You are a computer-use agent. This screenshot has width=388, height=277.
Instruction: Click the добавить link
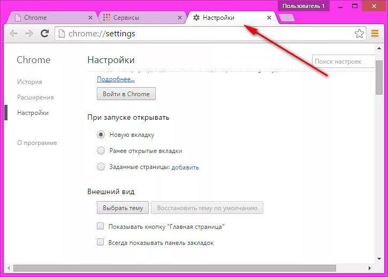coord(185,167)
